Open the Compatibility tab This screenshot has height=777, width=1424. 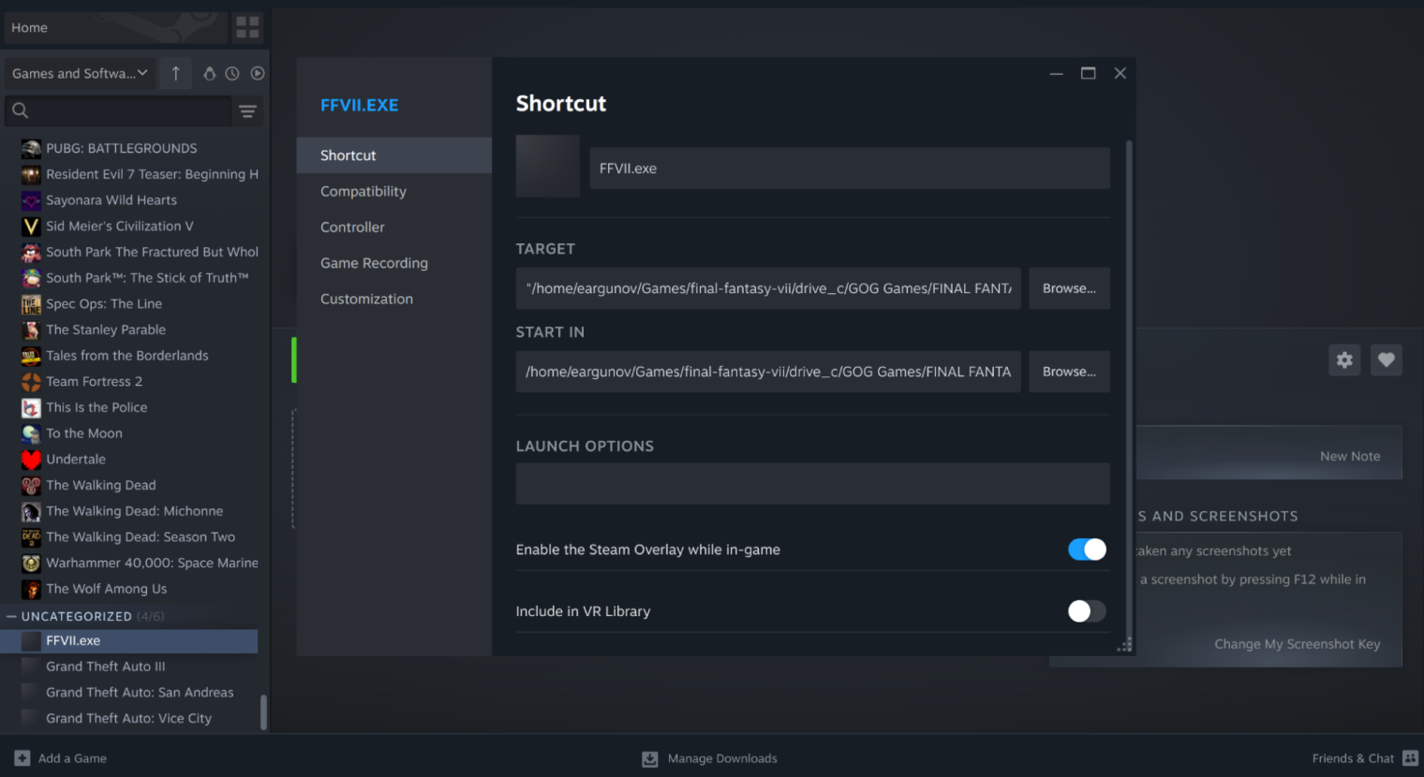click(x=363, y=191)
